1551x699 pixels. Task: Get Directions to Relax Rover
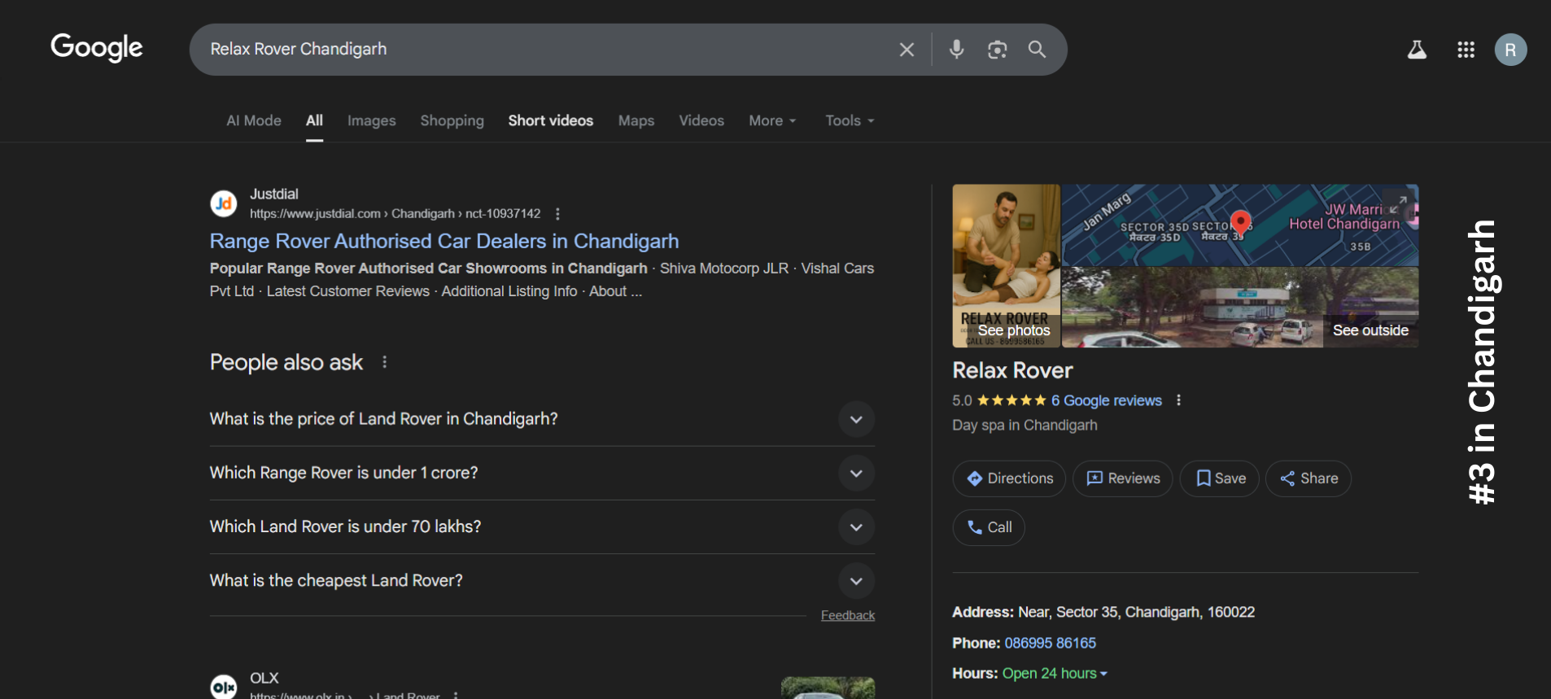pos(1009,478)
